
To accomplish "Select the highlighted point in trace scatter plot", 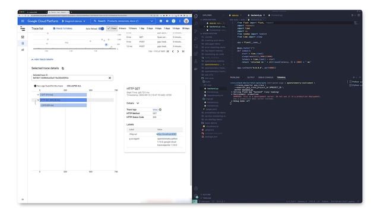I will click(x=106, y=45).
